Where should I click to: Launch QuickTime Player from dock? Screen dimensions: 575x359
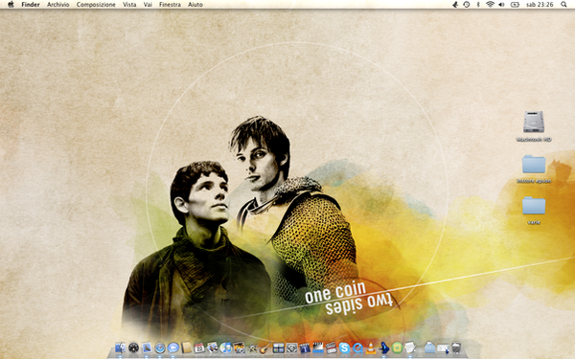357,348
